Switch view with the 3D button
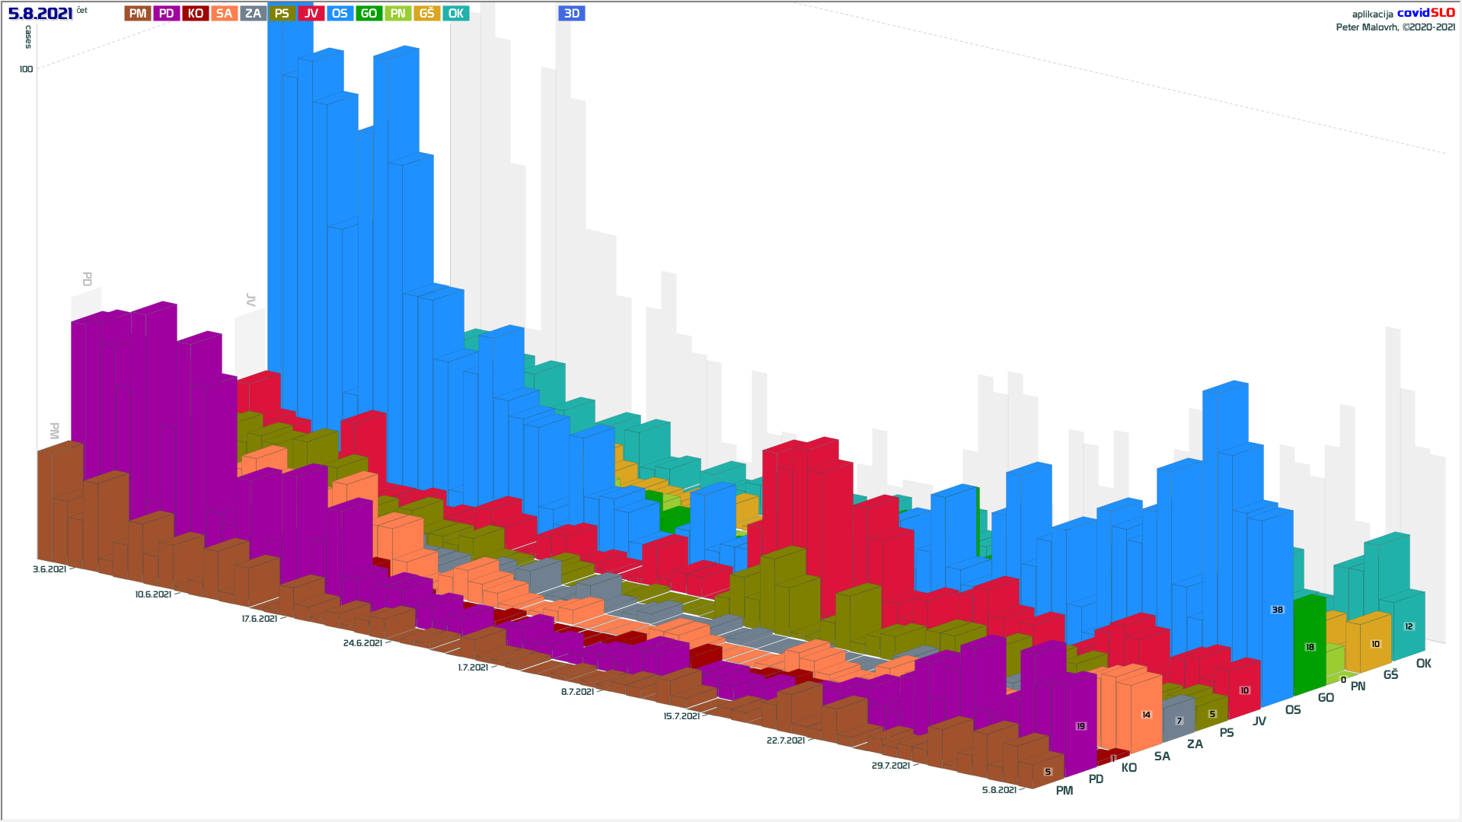The width and height of the screenshot is (1462, 822). (x=571, y=14)
